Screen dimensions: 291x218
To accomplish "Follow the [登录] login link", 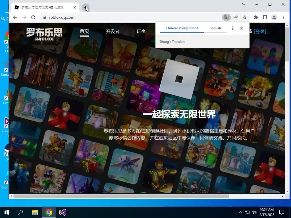I will coord(260,31).
